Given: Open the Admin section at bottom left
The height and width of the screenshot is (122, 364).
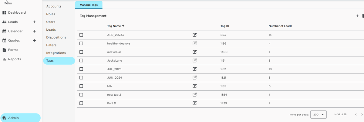Looking at the screenshot, I should pyautogui.click(x=20, y=118).
